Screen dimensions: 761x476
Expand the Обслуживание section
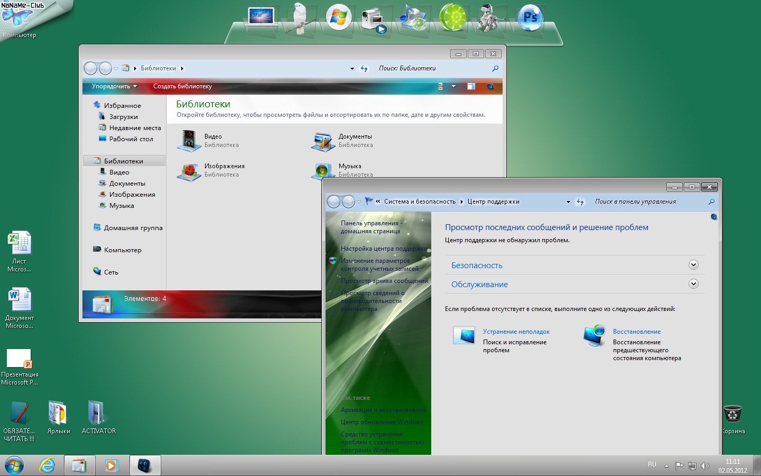(693, 284)
